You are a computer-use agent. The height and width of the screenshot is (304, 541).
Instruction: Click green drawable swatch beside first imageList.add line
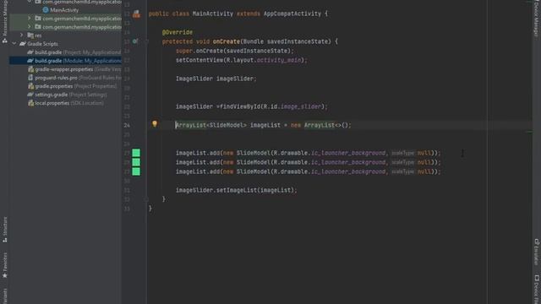[x=136, y=153]
